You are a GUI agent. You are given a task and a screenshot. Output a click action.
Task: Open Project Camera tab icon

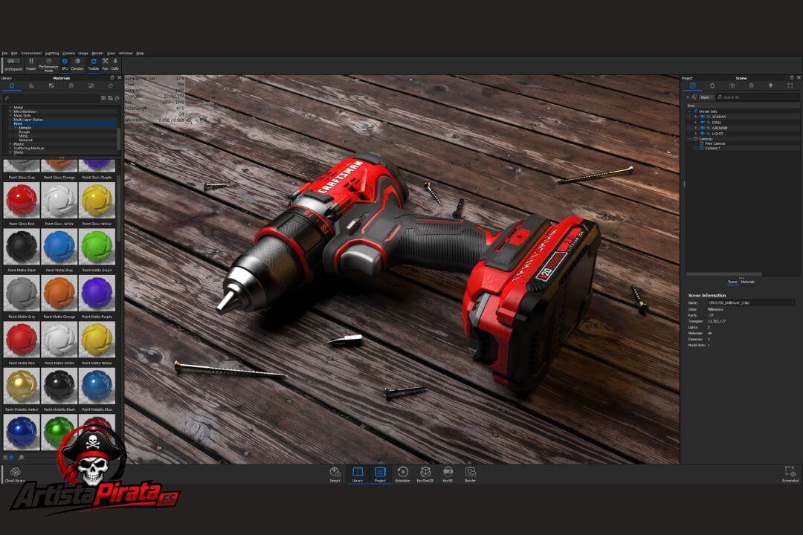coord(732,86)
